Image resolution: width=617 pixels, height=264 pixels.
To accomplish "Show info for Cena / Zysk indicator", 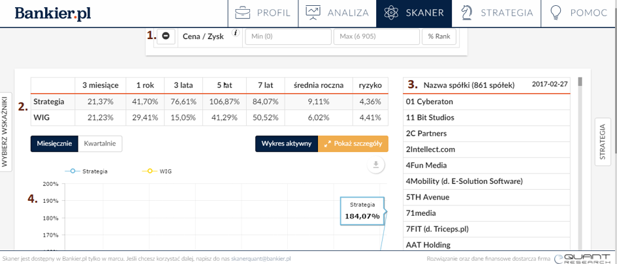I will [235, 33].
